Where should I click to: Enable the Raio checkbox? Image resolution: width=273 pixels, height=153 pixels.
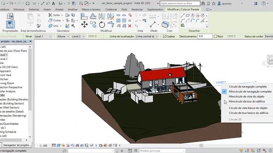[x=215, y=37]
